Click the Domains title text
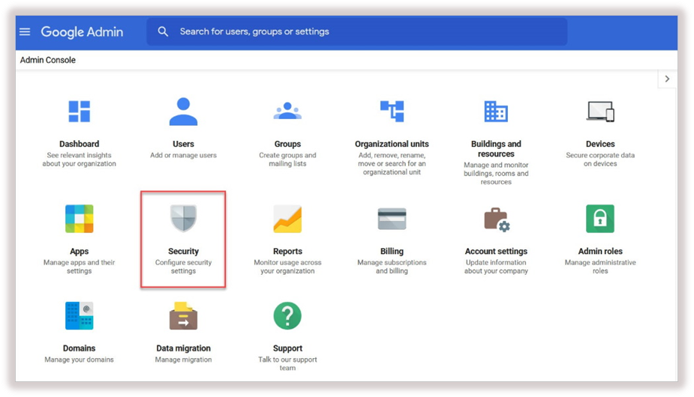 (80, 348)
